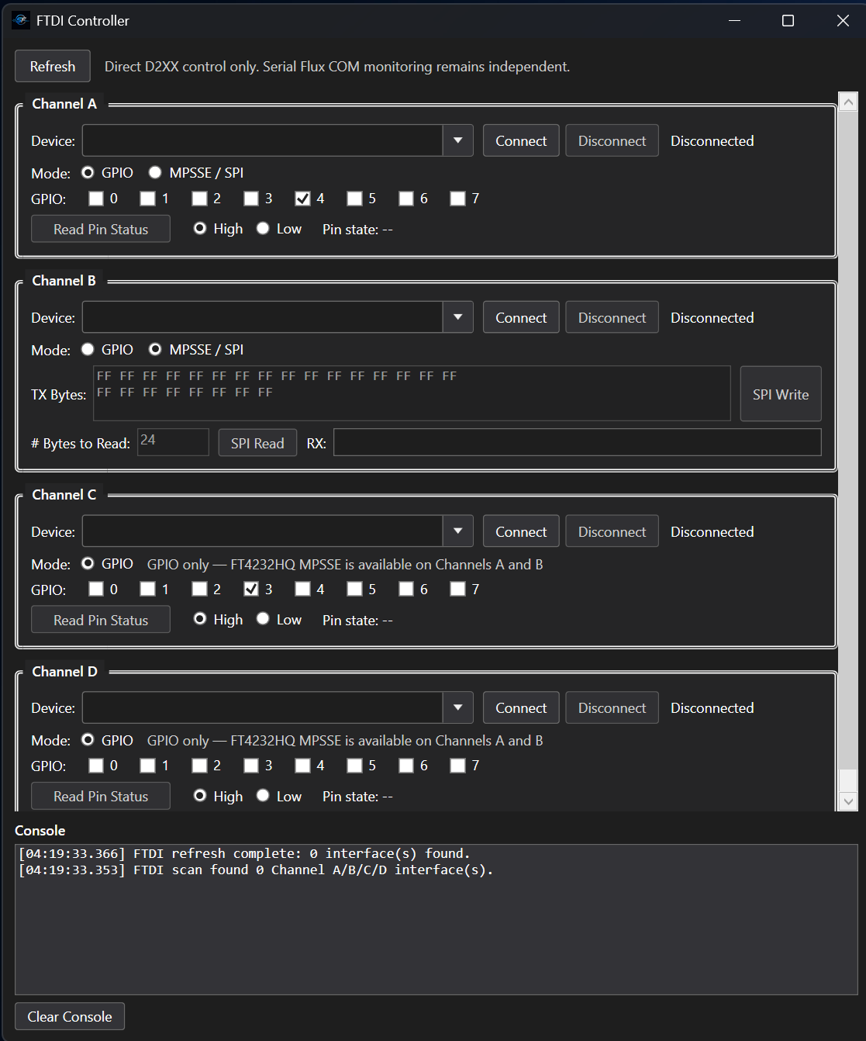Image resolution: width=866 pixels, height=1041 pixels.
Task: Check GPIO pin 4 on Channel D
Action: point(303,766)
